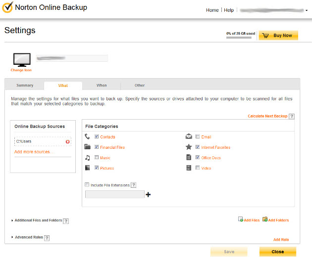Select the What tab
The height and width of the screenshot is (260, 312).
point(63,86)
